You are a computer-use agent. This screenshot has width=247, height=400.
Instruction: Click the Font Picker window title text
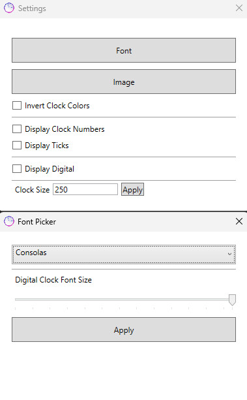pos(36,222)
